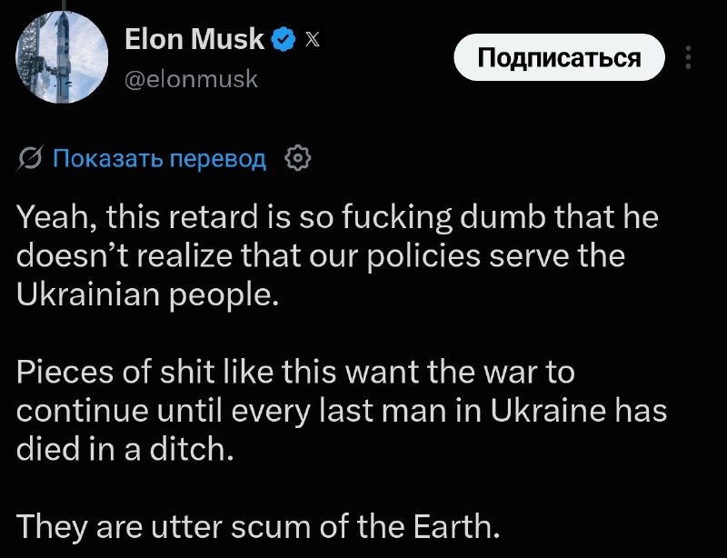The height and width of the screenshot is (558, 727).
Task: Click the X affiliation badge beside the name
Action: 313,39
